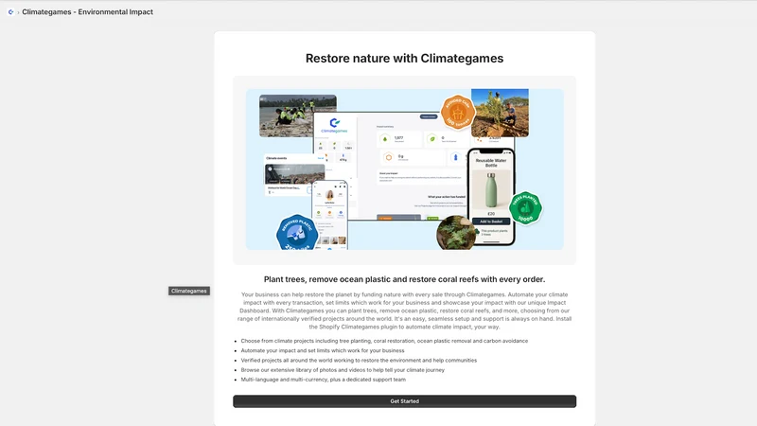
Task: Open 'Climategames - Environmental Impact' breadcrumb title
Action: point(87,12)
